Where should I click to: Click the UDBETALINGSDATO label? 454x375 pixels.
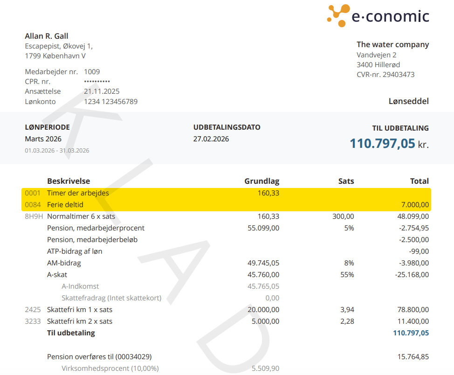pyautogui.click(x=227, y=127)
